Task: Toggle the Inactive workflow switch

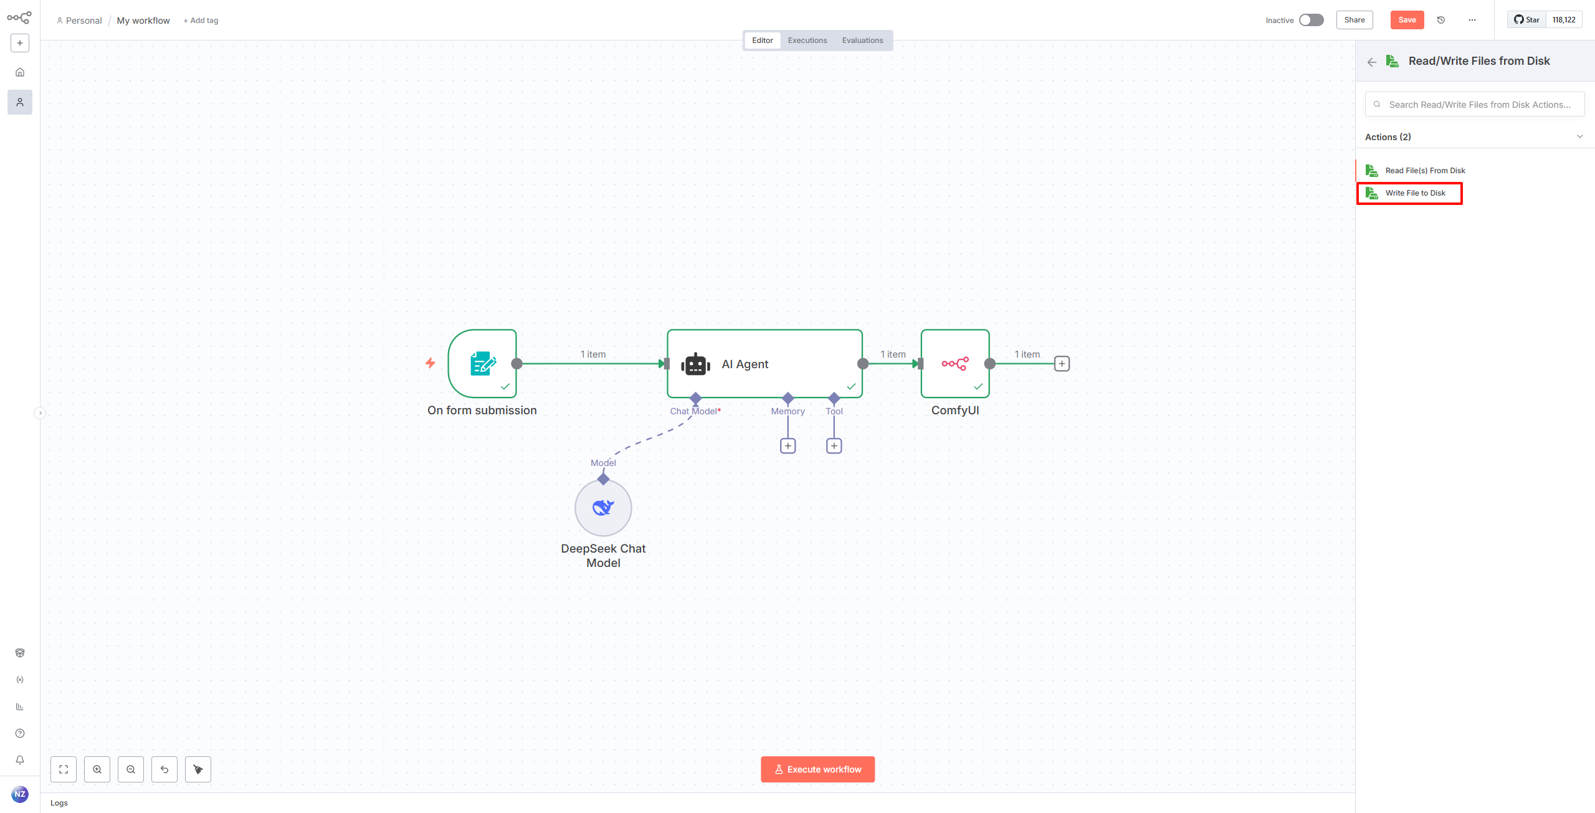Action: coord(1311,20)
